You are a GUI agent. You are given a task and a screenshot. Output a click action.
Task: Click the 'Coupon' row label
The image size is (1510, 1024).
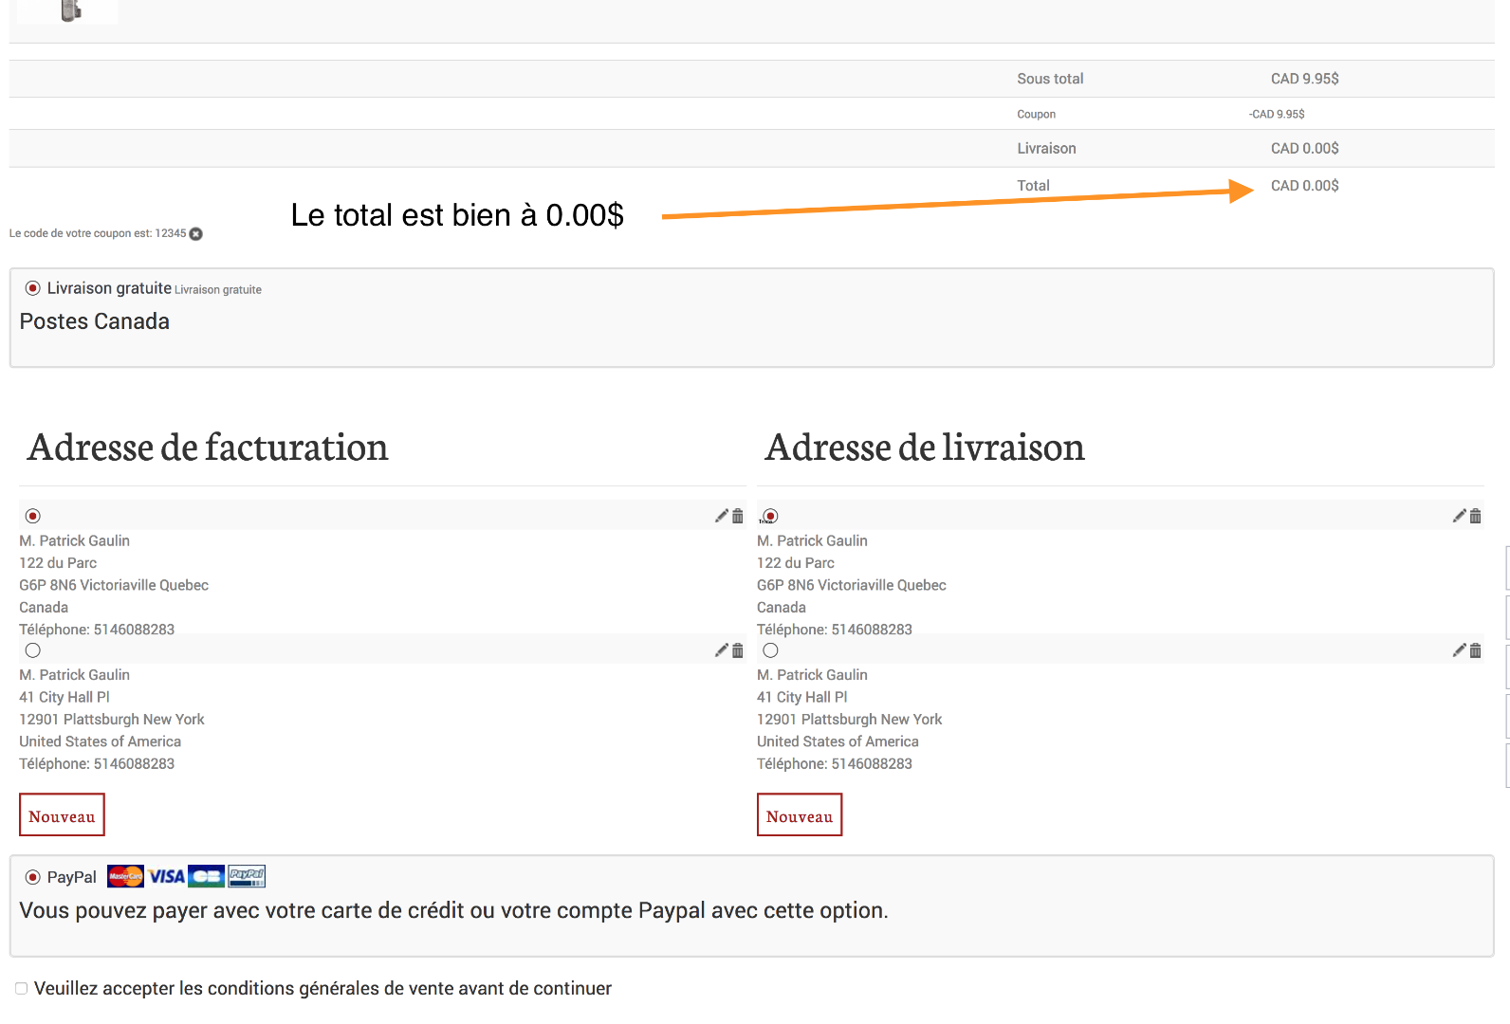(1036, 114)
